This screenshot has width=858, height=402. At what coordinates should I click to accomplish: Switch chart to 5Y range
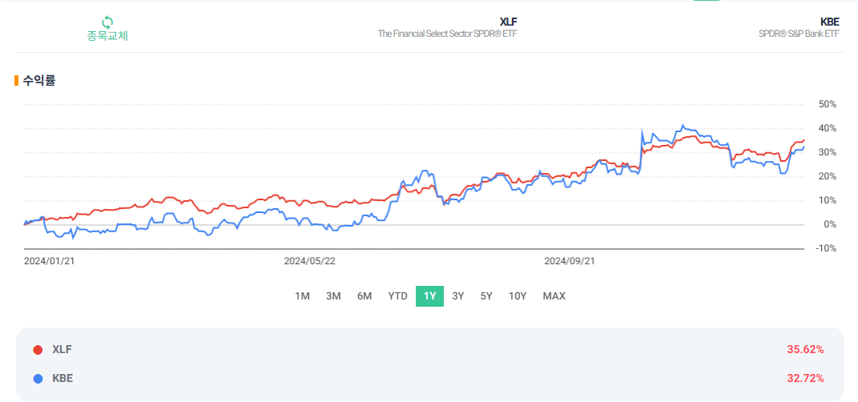click(486, 296)
